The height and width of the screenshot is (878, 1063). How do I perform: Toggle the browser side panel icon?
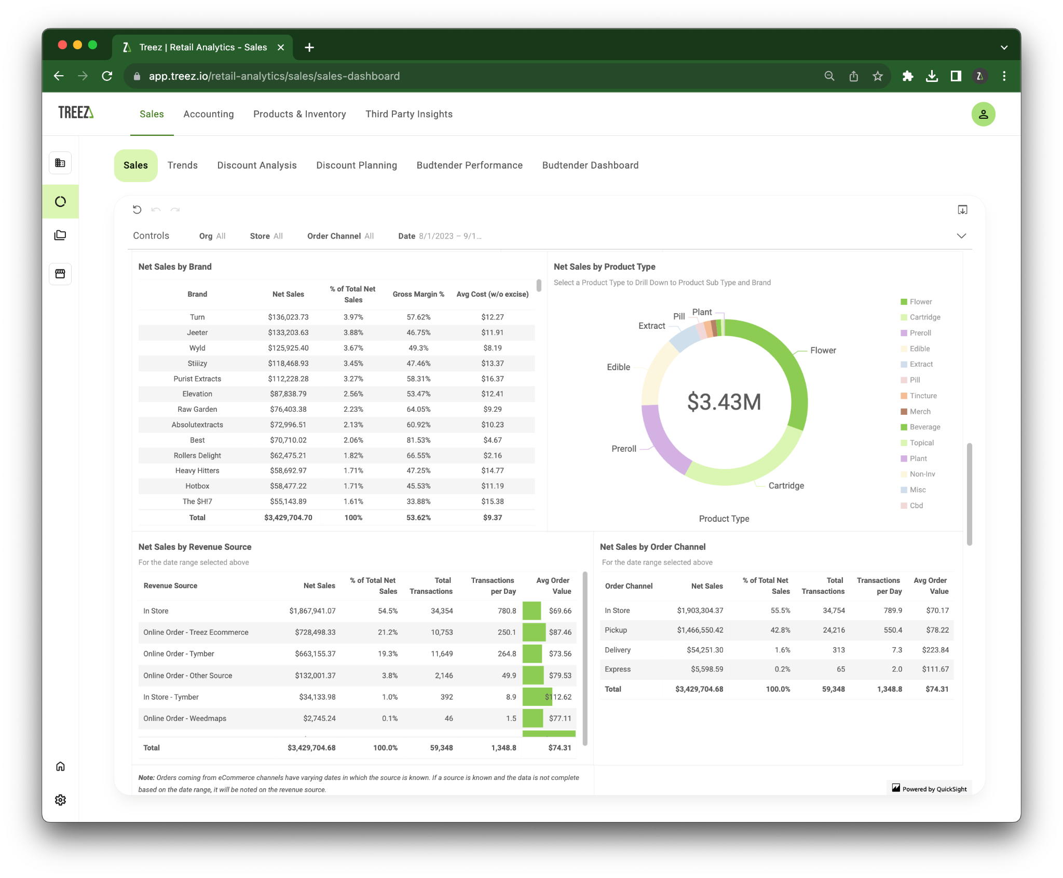coord(956,76)
